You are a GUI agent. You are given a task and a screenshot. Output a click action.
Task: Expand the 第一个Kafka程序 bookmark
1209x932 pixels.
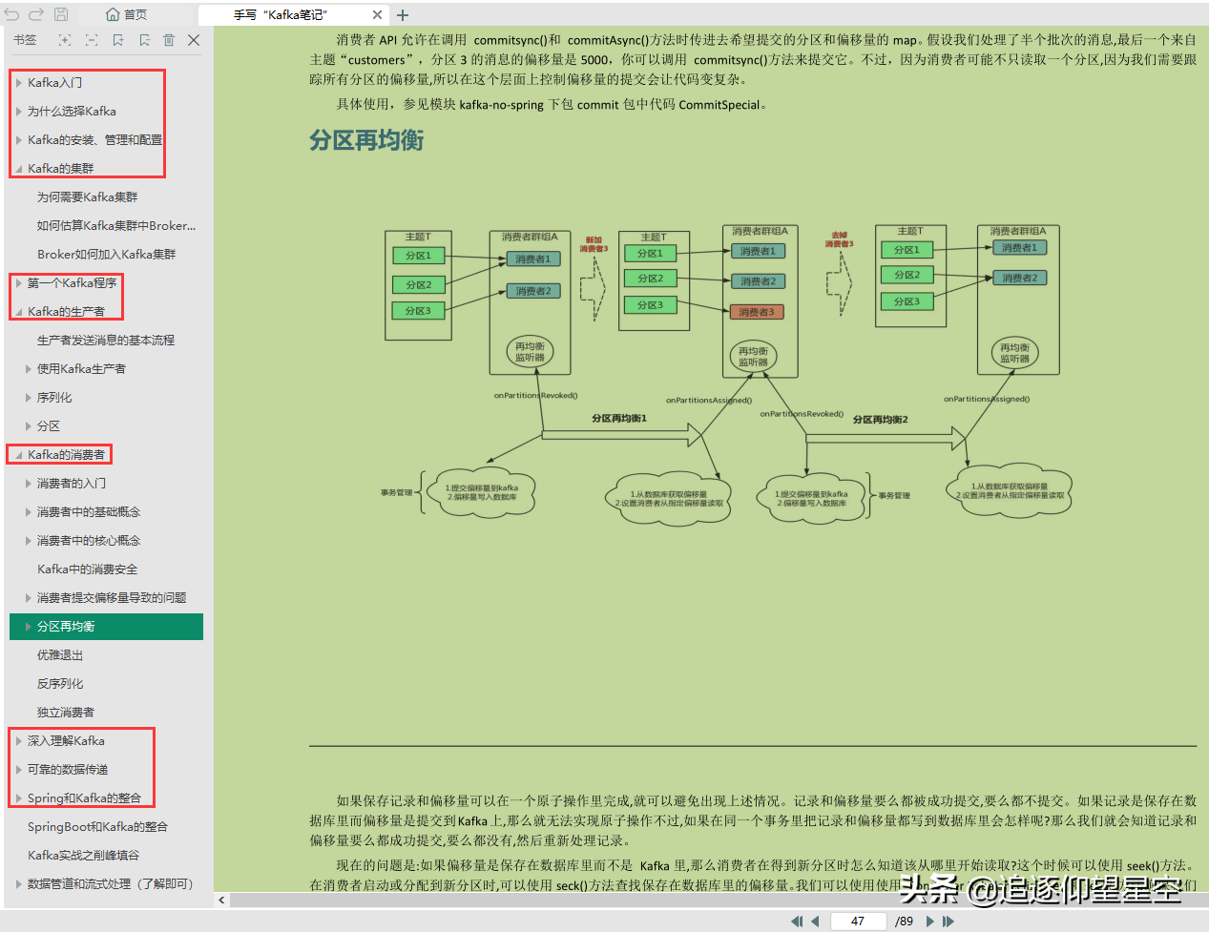tap(19, 283)
